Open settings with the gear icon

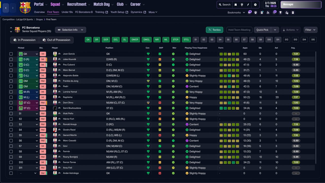coord(255,5)
